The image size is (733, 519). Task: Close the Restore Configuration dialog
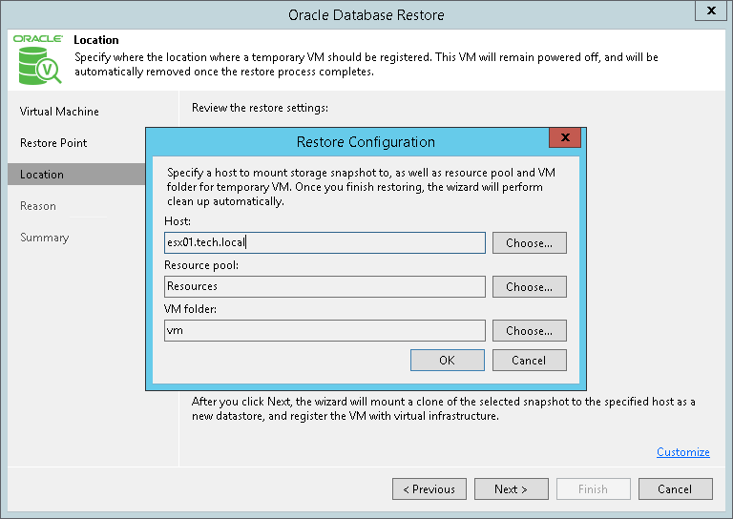coord(565,137)
